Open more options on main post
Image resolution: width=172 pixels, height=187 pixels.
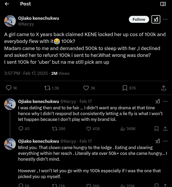click(x=165, y=19)
